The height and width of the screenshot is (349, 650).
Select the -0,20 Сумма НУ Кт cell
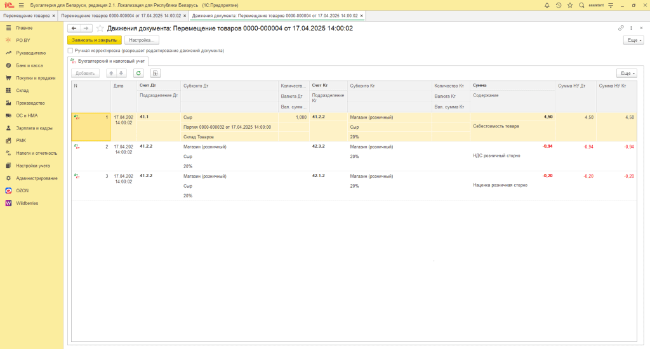tap(616, 176)
